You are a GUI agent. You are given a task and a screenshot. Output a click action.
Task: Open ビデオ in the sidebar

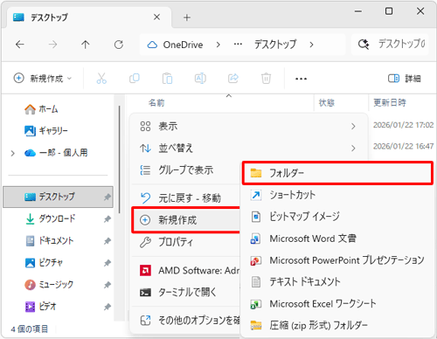coord(40,307)
